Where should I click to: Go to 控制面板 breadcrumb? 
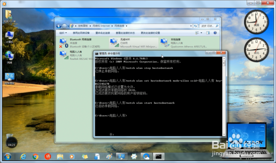pyautogui.click(x=83, y=26)
